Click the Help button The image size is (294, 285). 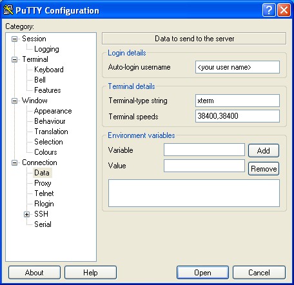click(x=90, y=273)
